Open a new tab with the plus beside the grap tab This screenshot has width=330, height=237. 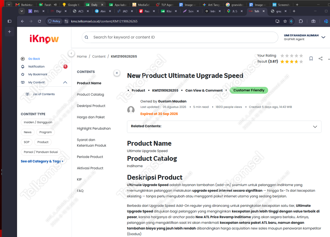[294, 11]
